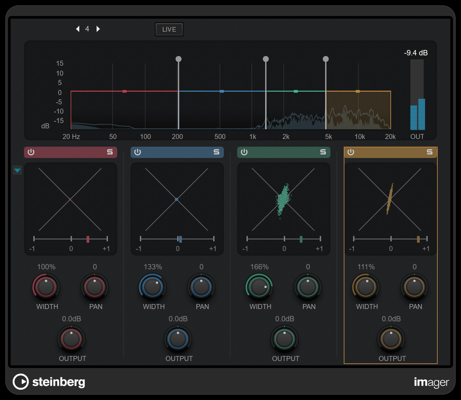Click the green band OUTPUT knob
Viewport: 461px width, 400px height.
pos(284,339)
